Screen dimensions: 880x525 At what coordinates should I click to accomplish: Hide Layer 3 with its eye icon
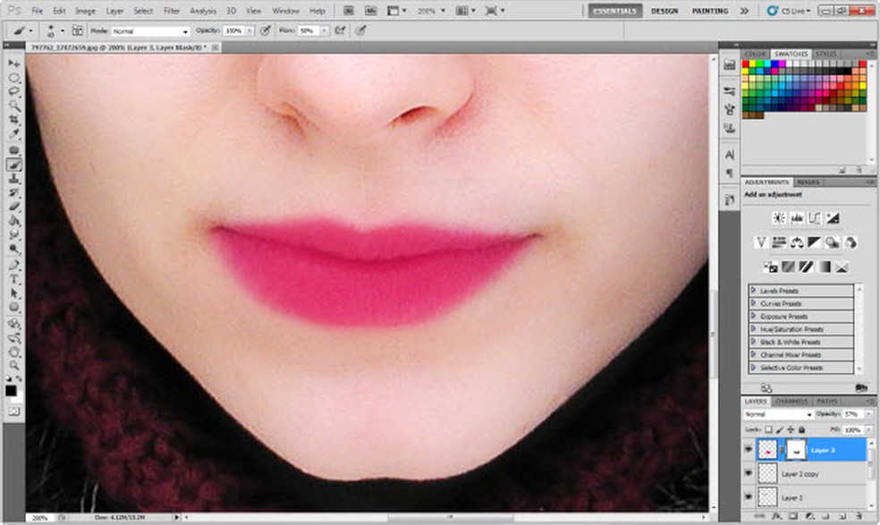[x=749, y=450]
